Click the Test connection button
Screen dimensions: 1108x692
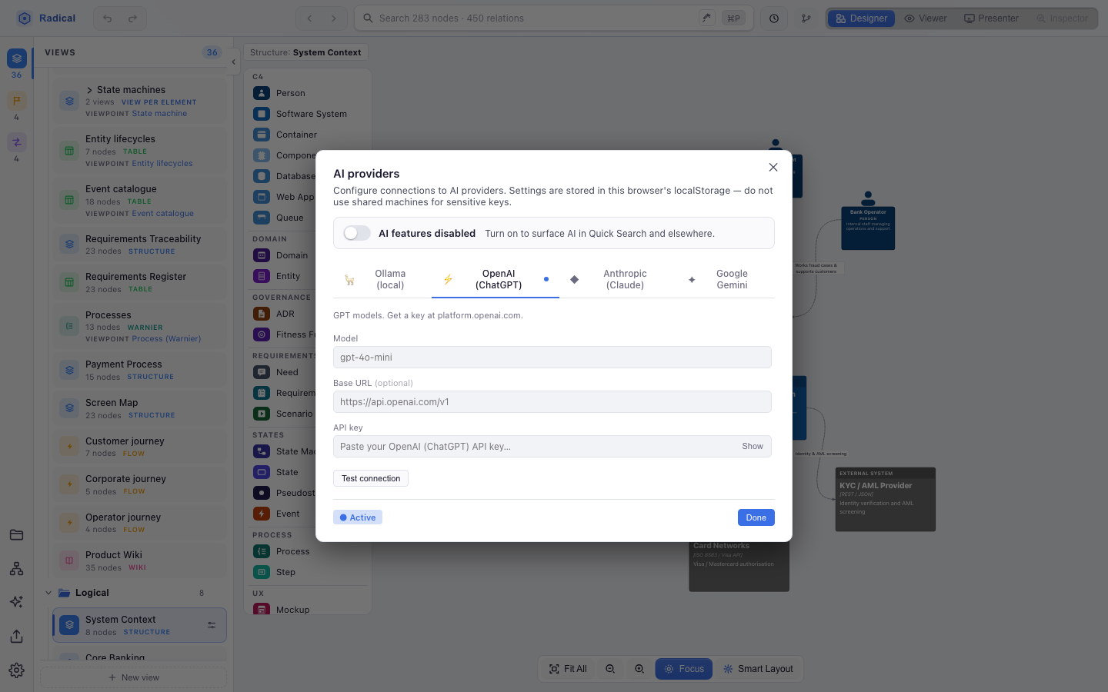(x=371, y=478)
